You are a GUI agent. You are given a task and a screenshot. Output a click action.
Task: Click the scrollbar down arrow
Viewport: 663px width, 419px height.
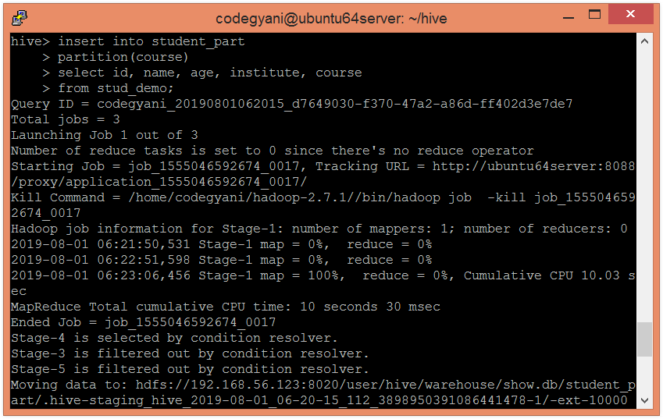point(644,399)
